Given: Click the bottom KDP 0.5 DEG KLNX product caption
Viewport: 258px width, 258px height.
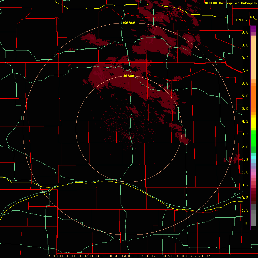Looking at the screenshot, I should (130, 256).
